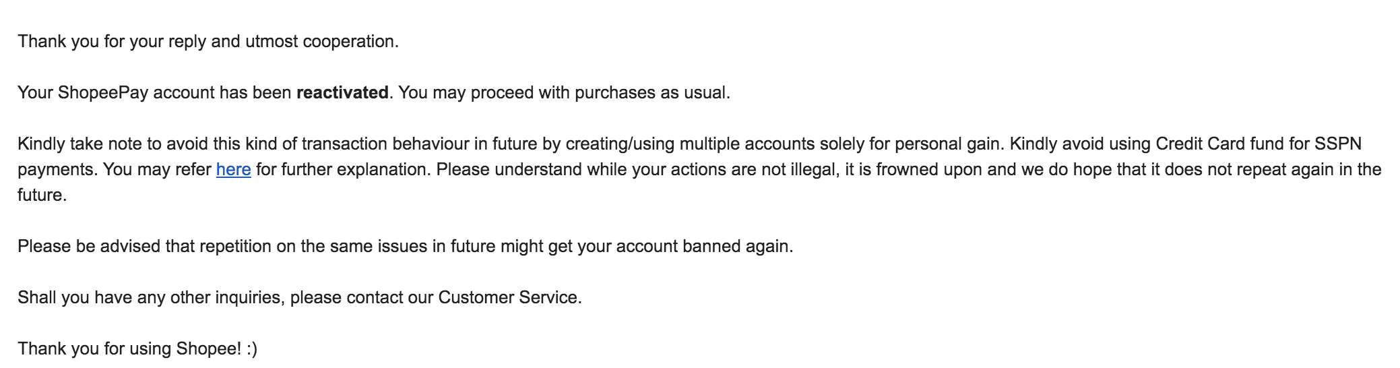Click the words "Kindly take note"
The image size is (1400, 368).
[80, 144]
